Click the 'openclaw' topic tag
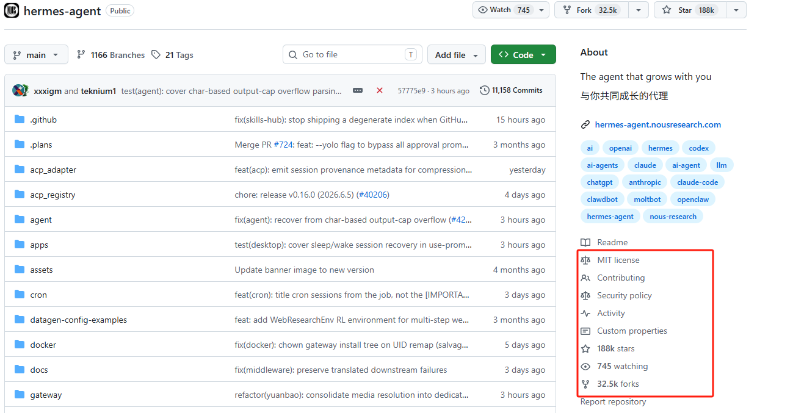This screenshot has width=793, height=413. pos(693,199)
